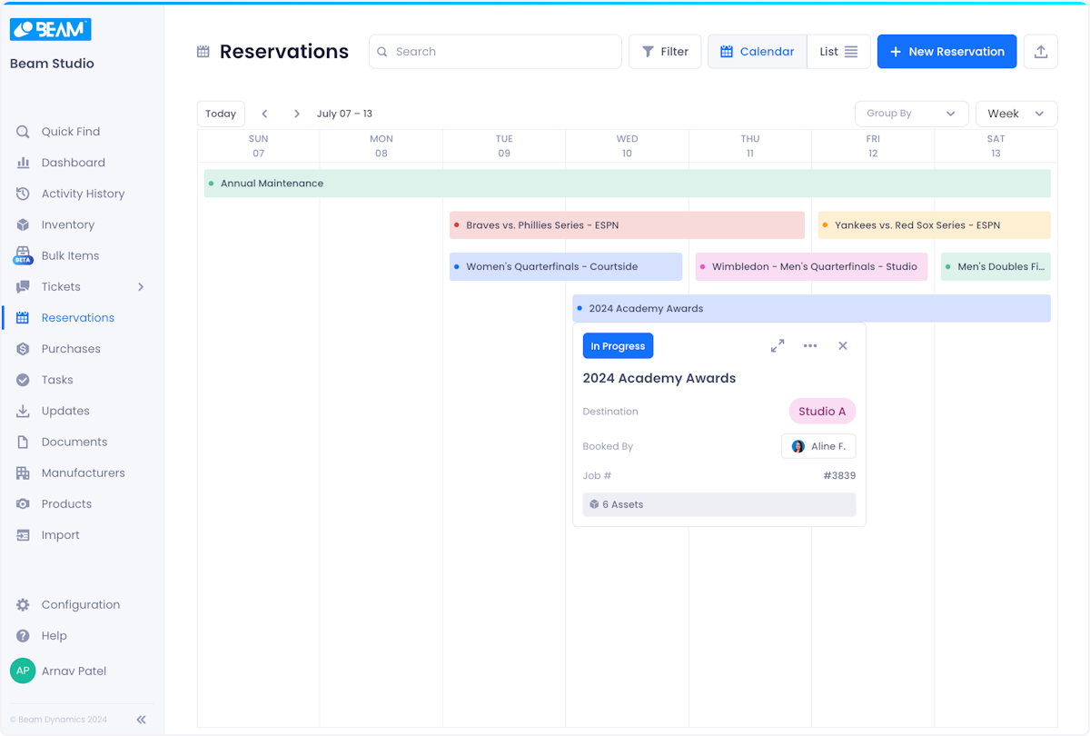Click the Beam Studio workspace name

pos(52,64)
